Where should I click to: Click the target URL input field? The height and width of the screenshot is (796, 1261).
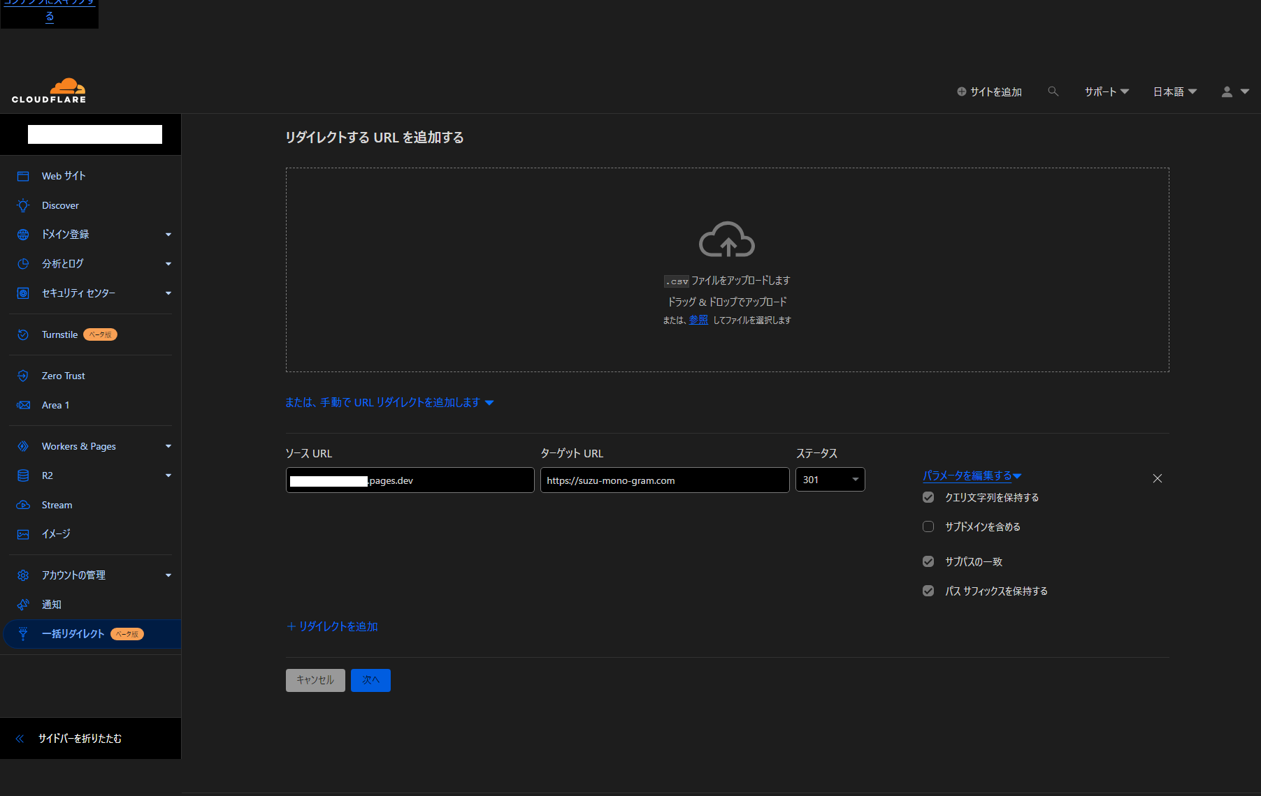pos(664,480)
